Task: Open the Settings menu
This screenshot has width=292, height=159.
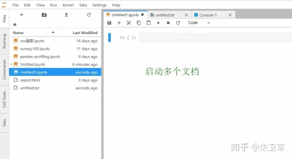Action: pos(99,5)
